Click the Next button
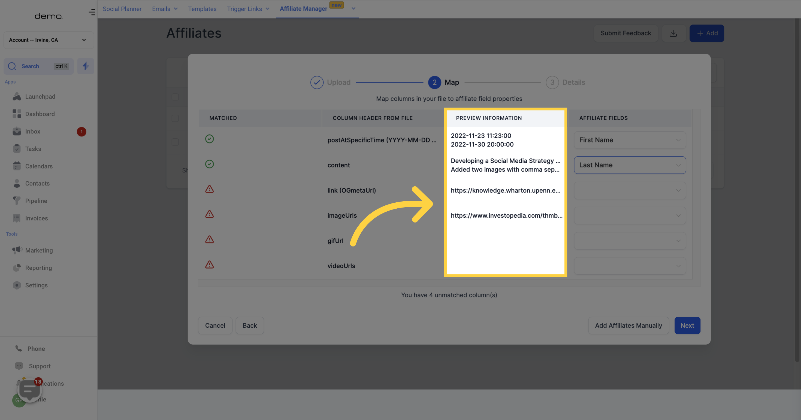Viewport: 801px width, 420px height. click(687, 325)
